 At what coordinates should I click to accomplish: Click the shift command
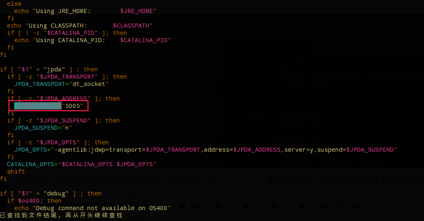(x=16, y=172)
